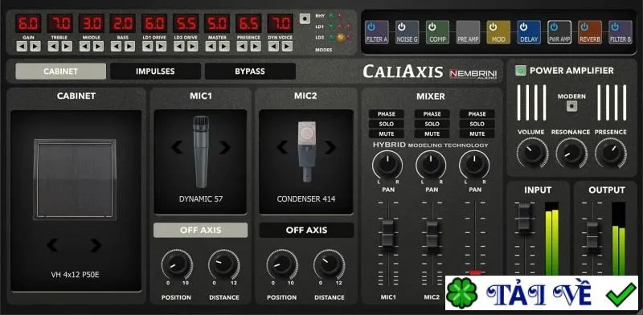Solo the MIC2 mixer channel
The image size is (643, 315).
tap(432, 124)
